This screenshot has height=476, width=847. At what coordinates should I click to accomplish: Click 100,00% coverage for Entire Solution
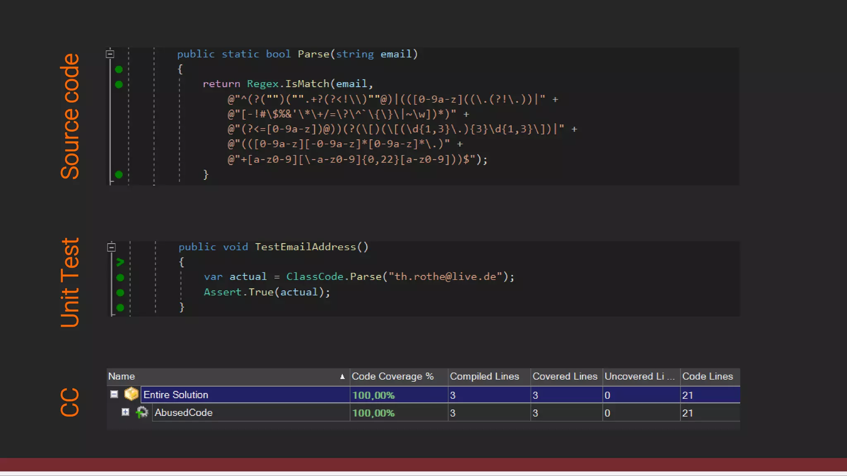point(373,395)
